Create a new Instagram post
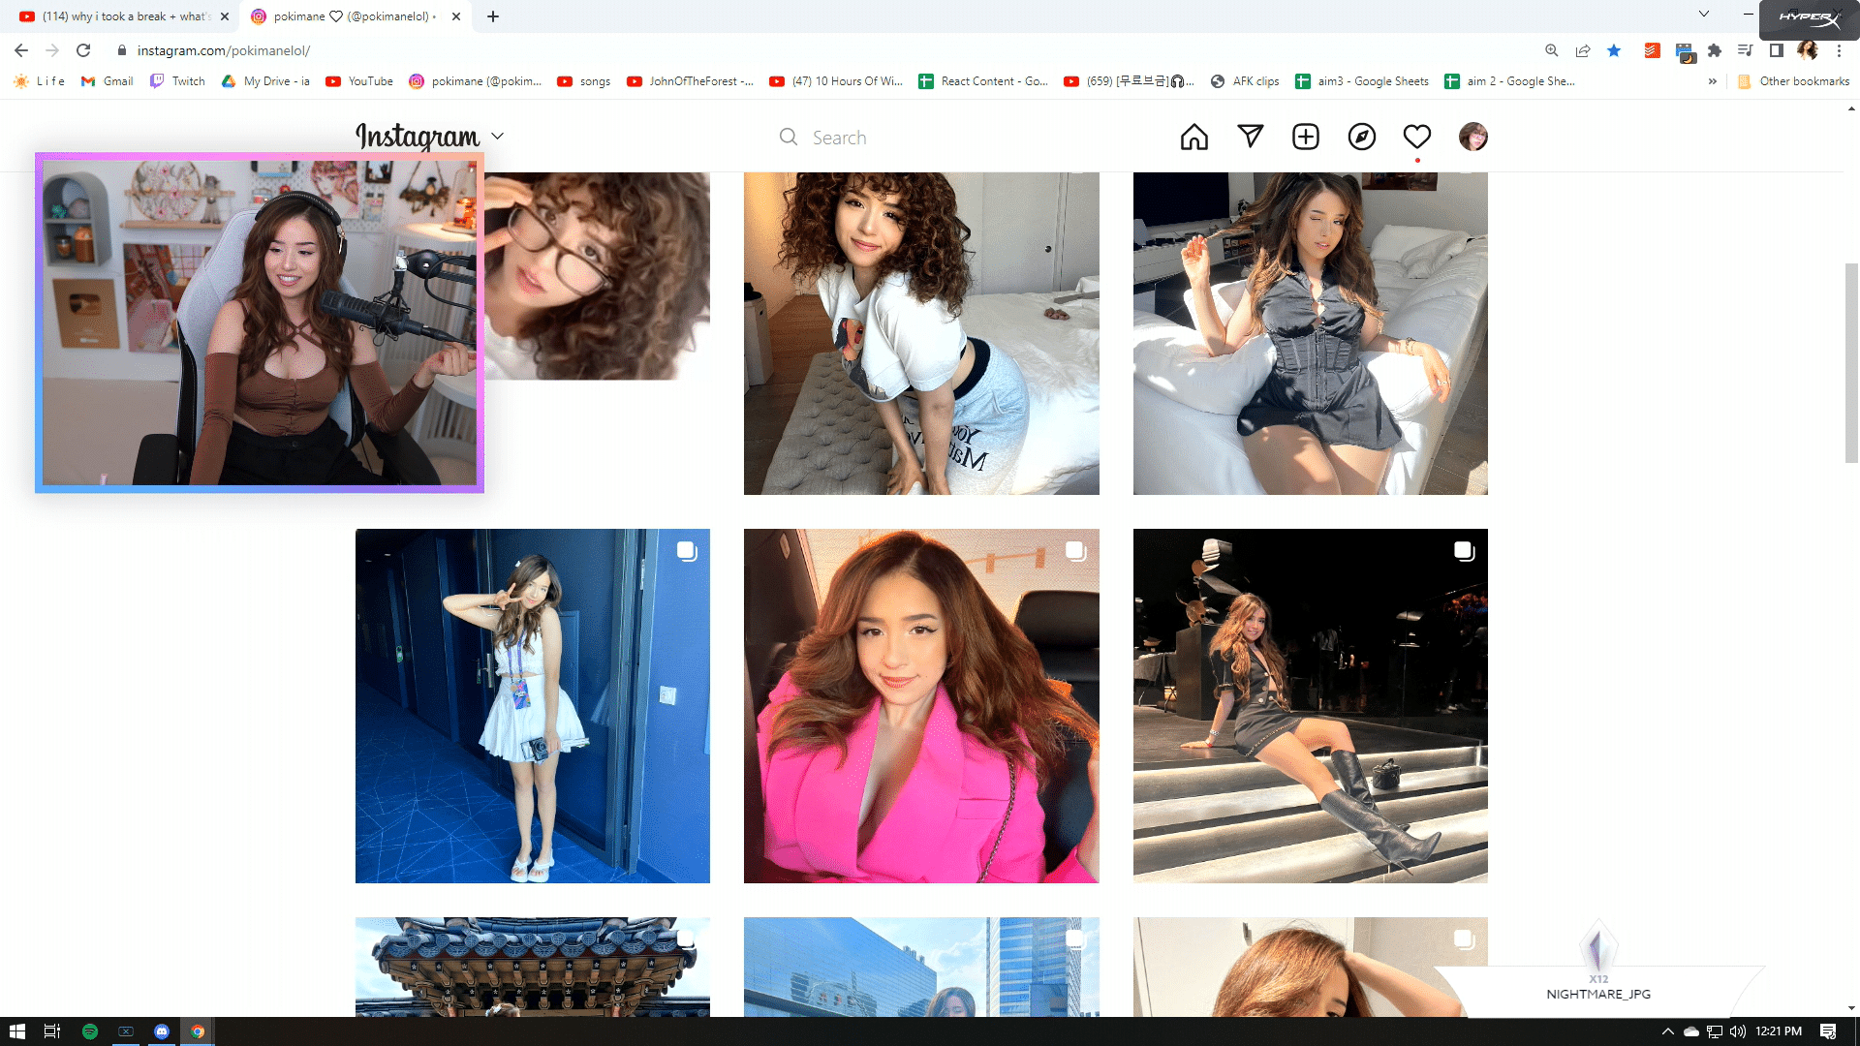Image resolution: width=1860 pixels, height=1046 pixels. coord(1306,137)
